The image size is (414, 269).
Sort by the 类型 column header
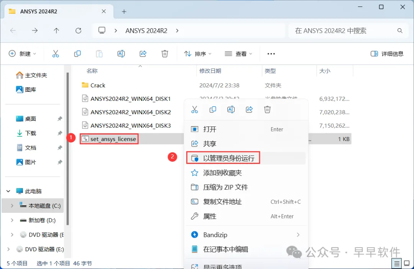tap(270, 71)
